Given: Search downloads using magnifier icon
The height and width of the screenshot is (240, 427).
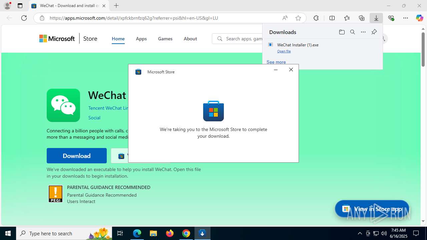Looking at the screenshot, I should (352, 32).
